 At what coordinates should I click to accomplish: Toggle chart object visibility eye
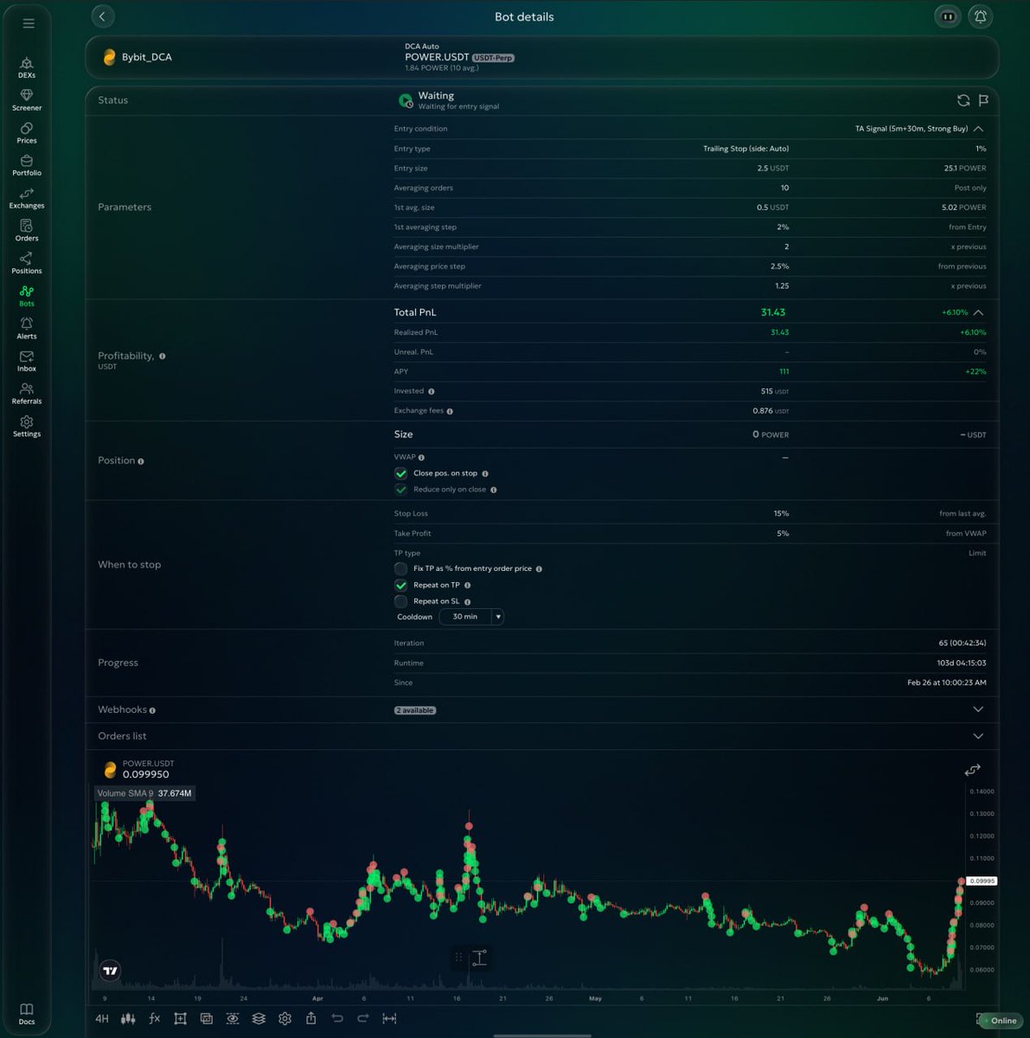[x=233, y=1019]
